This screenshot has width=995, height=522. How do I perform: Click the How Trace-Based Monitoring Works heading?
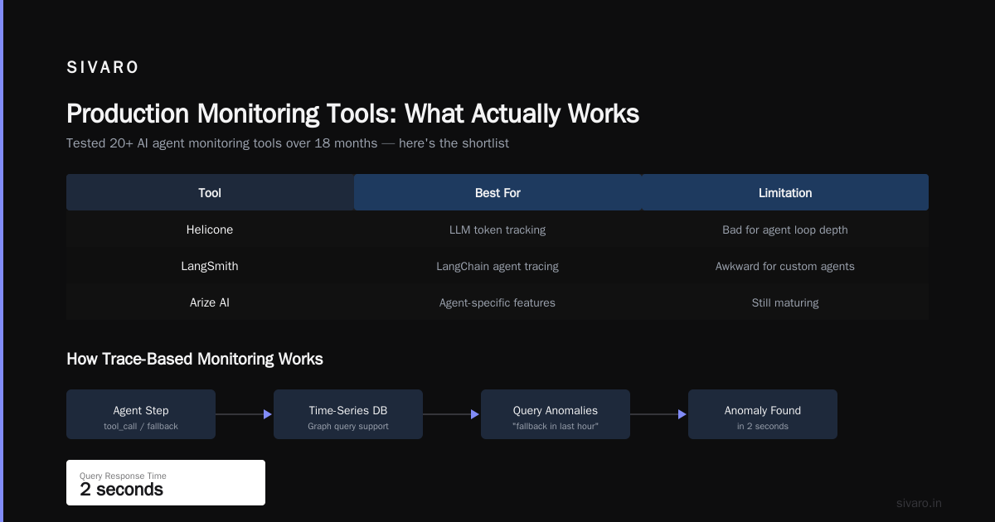[195, 359]
